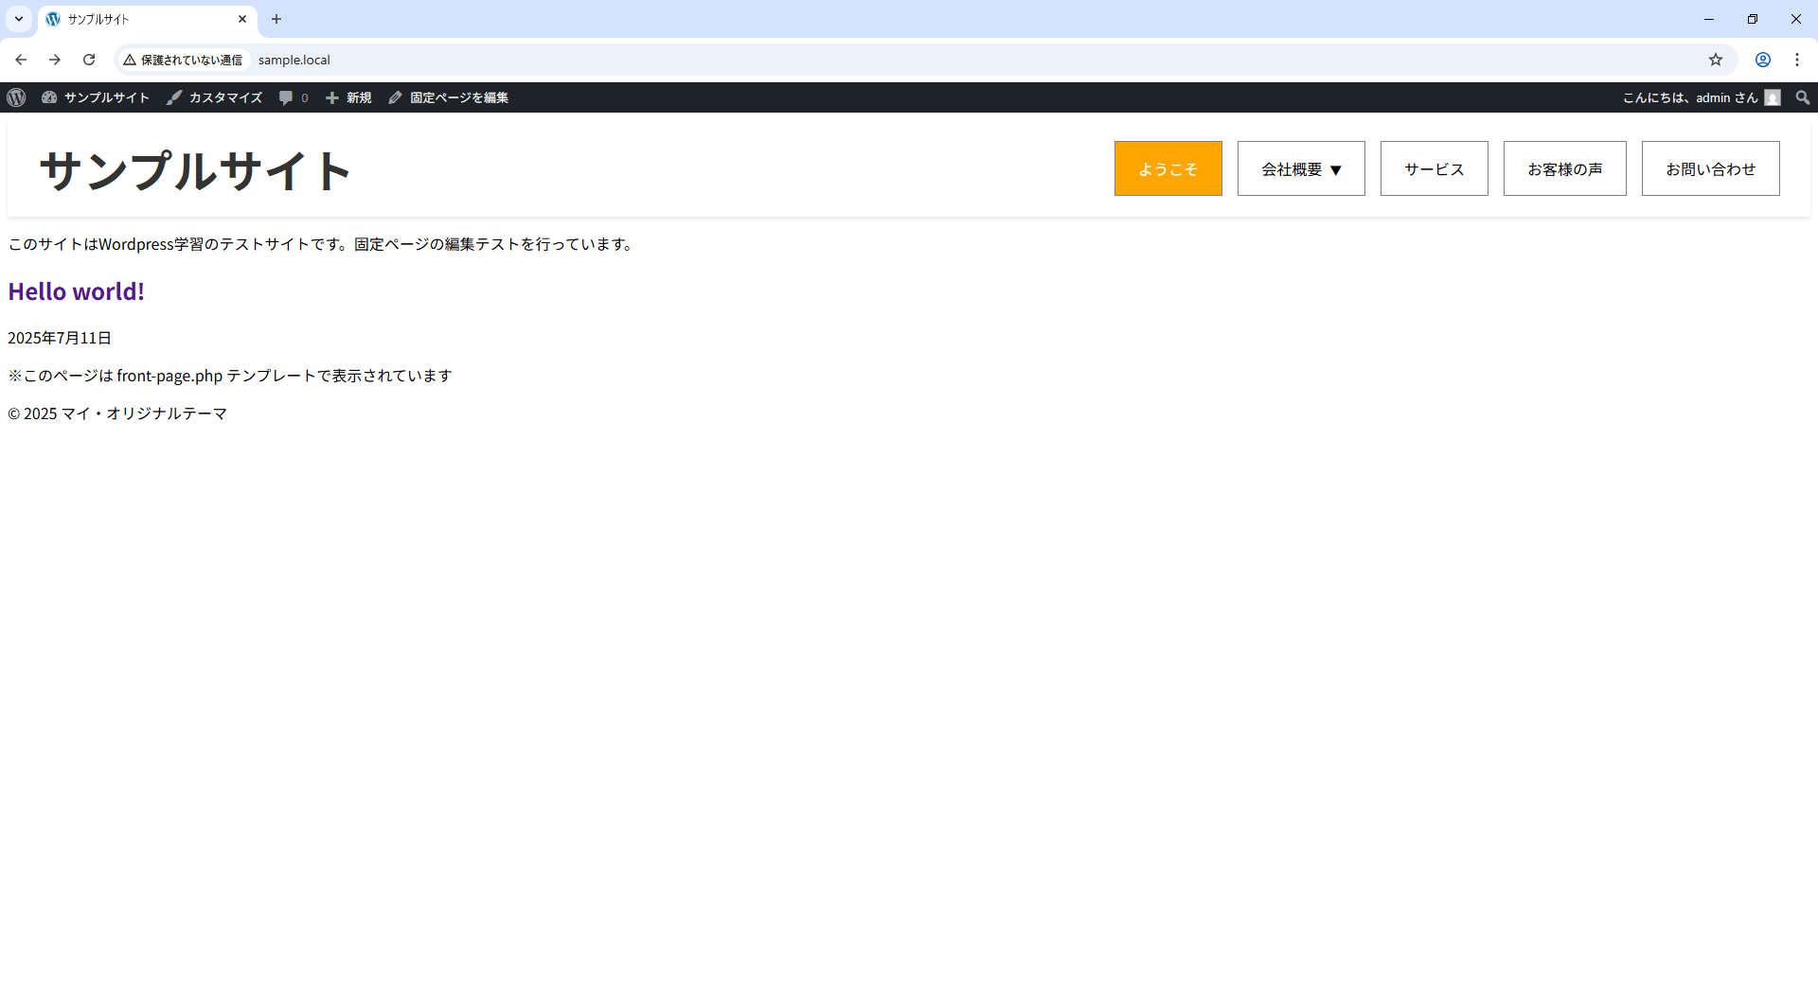The width and height of the screenshot is (1818, 984).
Task: Click the Wordpress学習のテストサイト description paragraph
Action: pyautogui.click(x=321, y=244)
